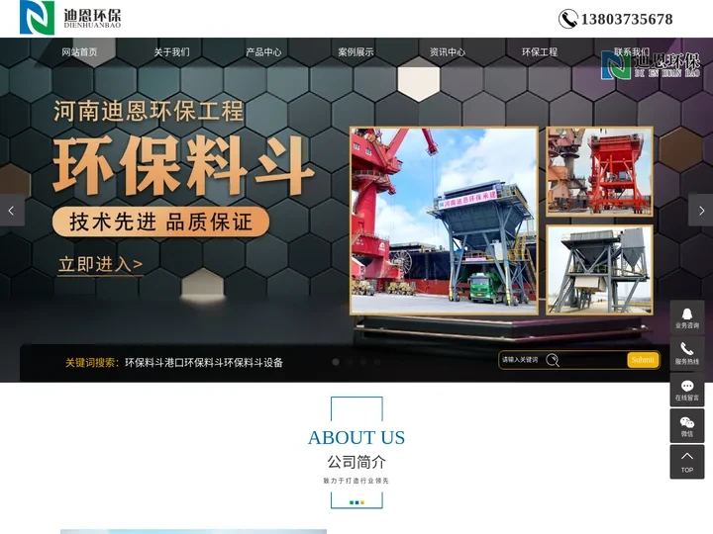713x534 pixels.
Task: Open 联系我们 menu item
Action: [x=632, y=52]
